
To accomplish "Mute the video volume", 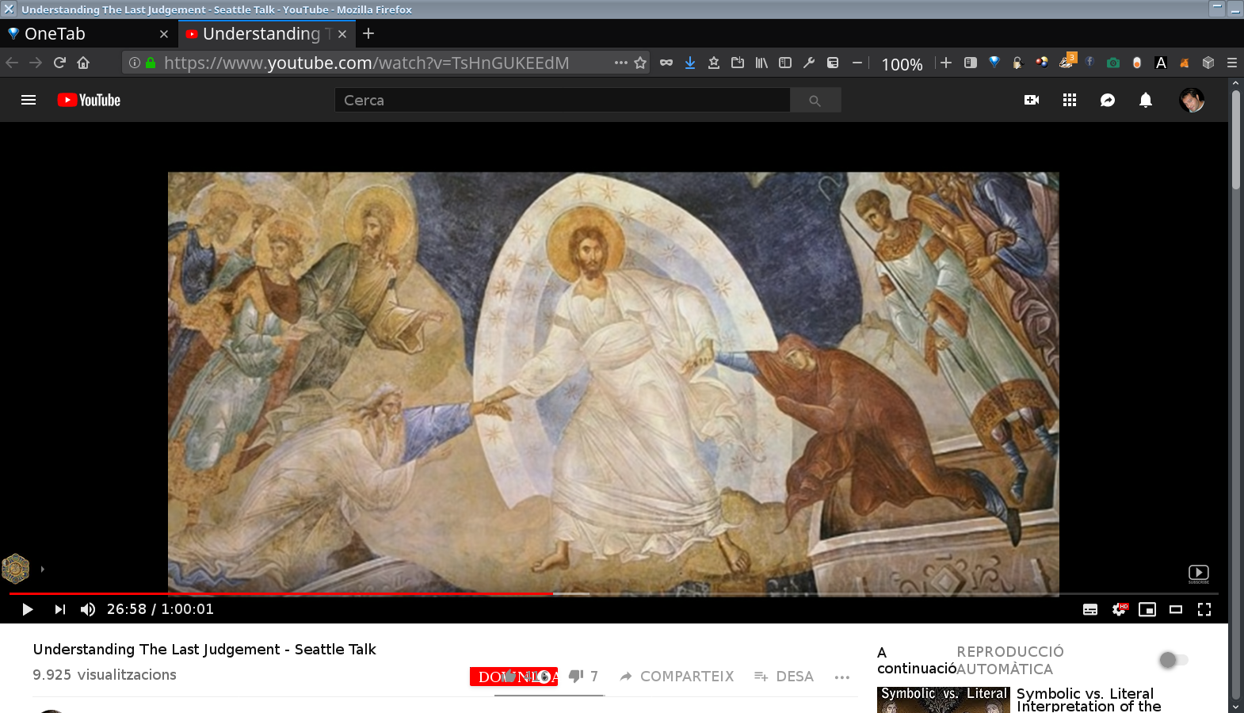I will pyautogui.click(x=88, y=609).
